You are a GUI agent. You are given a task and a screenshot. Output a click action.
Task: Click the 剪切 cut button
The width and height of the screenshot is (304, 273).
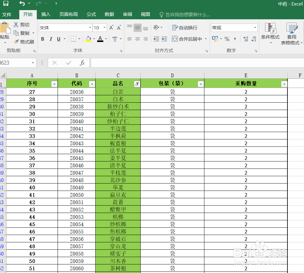[21, 25]
